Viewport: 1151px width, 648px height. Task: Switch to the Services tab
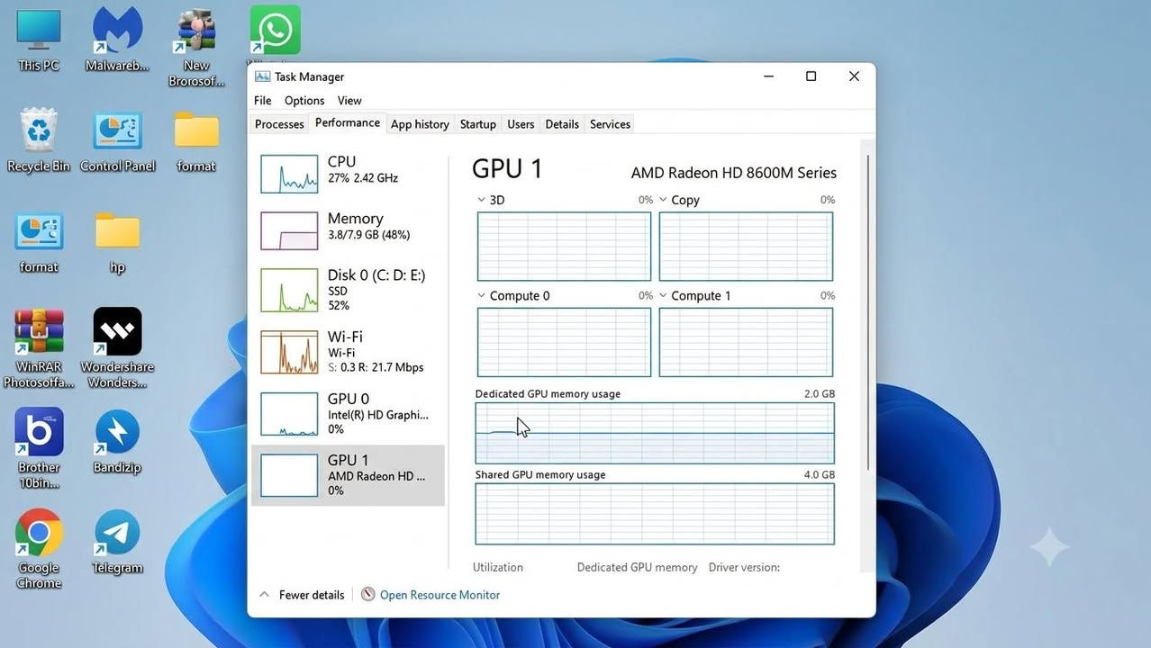tap(610, 124)
